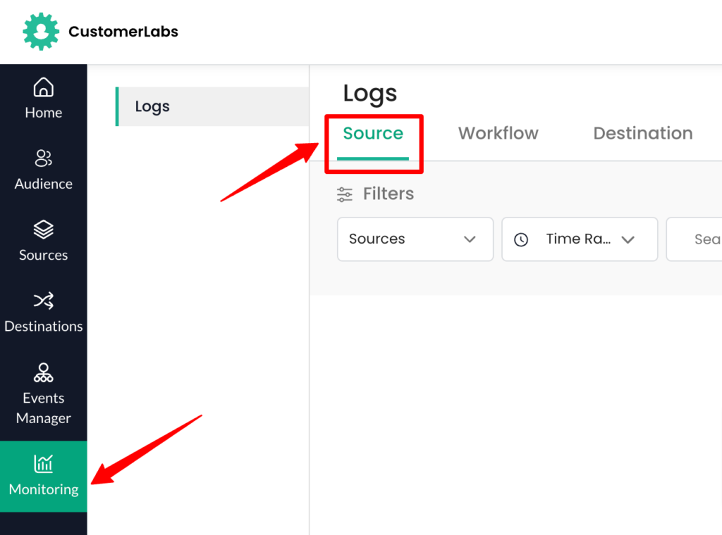The width and height of the screenshot is (722, 535).
Task: Open the Events Manager hierarchy icon
Action: tap(44, 372)
